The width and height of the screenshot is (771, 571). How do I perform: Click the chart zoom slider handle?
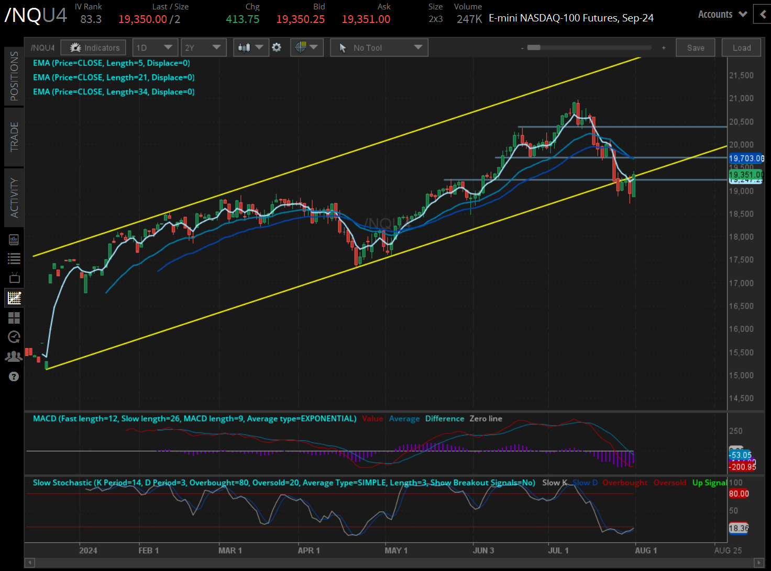coord(534,48)
